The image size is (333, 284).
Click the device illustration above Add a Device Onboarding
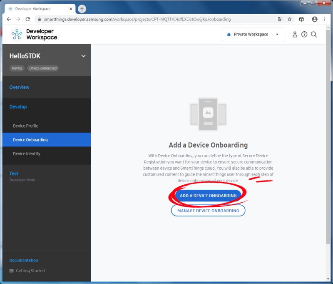click(208, 115)
